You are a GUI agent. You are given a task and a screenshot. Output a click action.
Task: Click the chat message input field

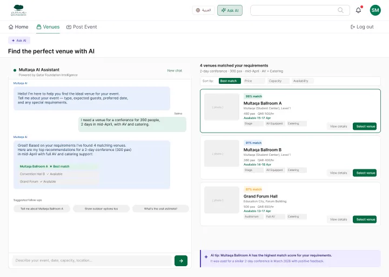pos(92,261)
